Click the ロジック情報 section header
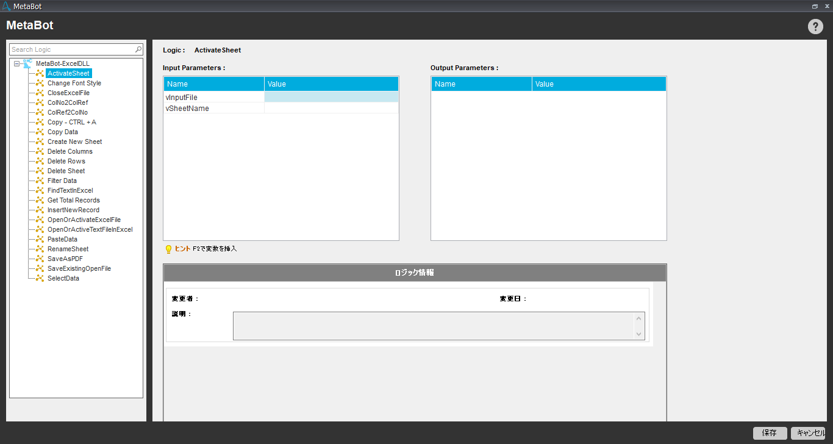This screenshot has height=444, width=833. tap(415, 273)
